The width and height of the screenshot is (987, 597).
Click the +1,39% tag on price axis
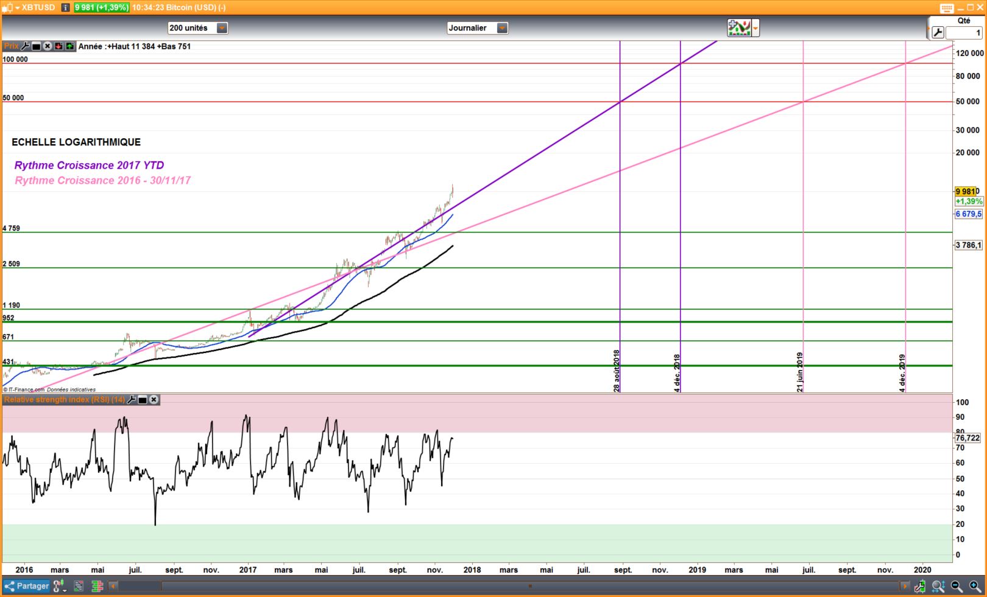[x=969, y=201]
